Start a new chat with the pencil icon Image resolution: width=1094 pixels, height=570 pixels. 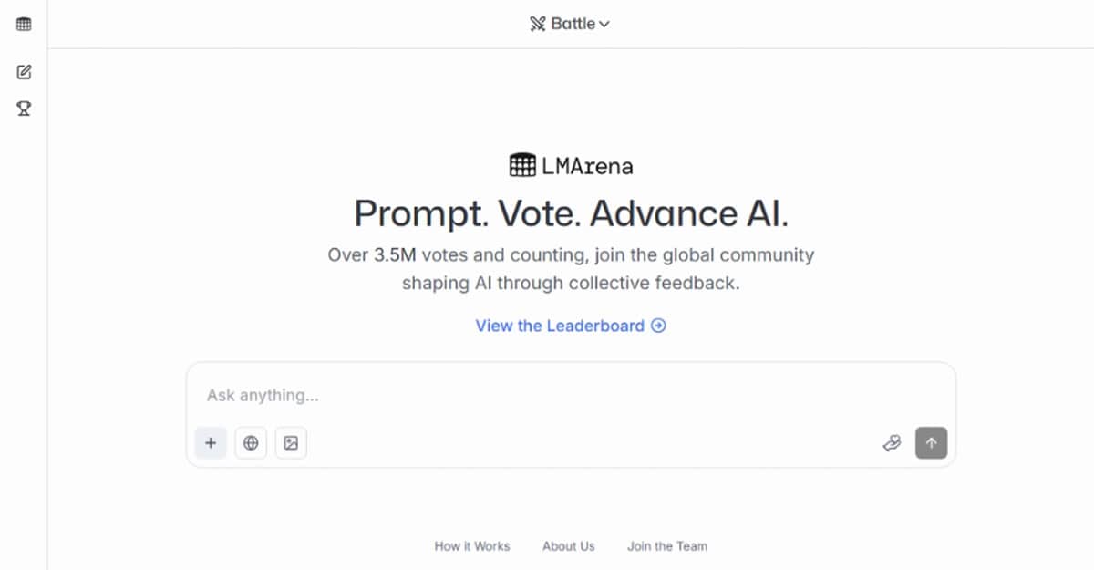tap(24, 72)
